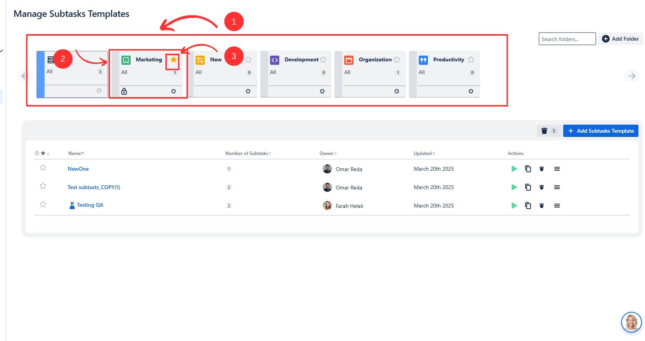Duplicate the Test subtasts_COPY(1) template
The image size is (645, 341).
tap(528, 187)
